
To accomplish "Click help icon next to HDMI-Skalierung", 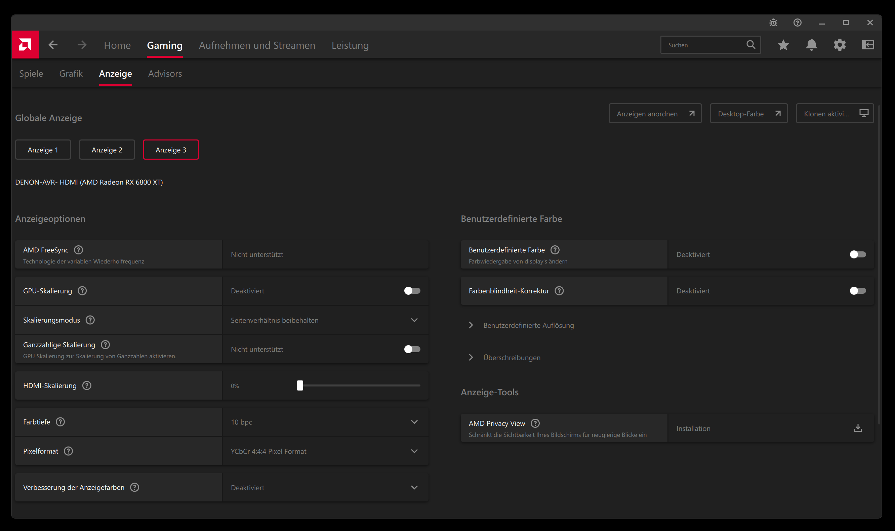I will 87,385.
